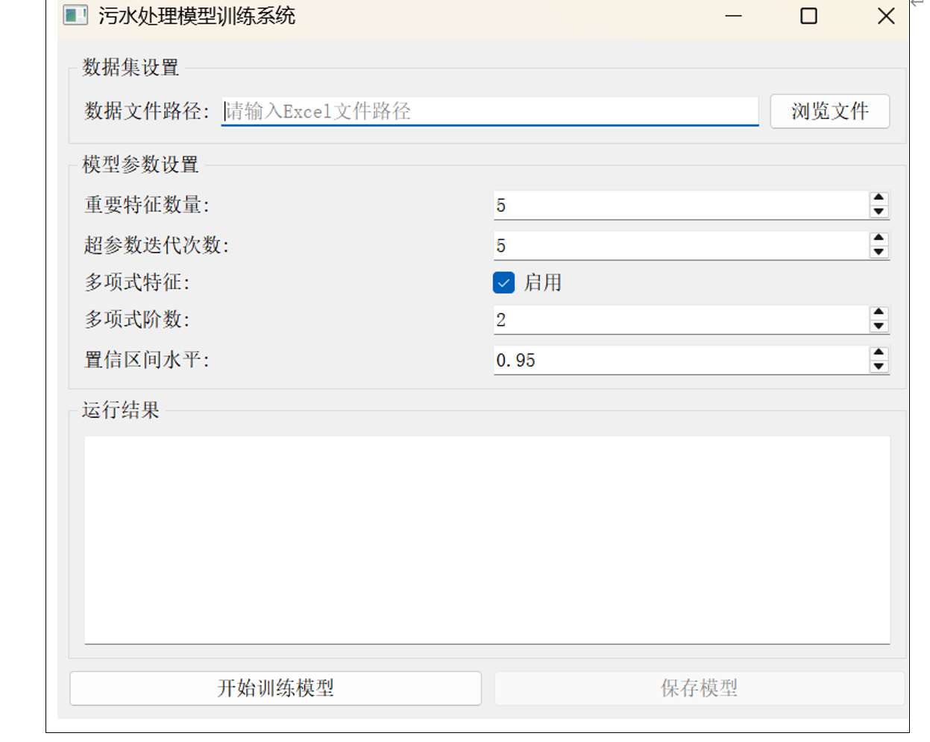Click the 保存模型 button

tap(697, 688)
